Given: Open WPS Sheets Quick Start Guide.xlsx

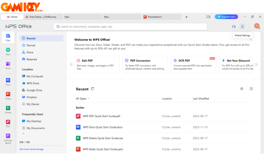Looking at the screenshot, I should click(164, 138).
